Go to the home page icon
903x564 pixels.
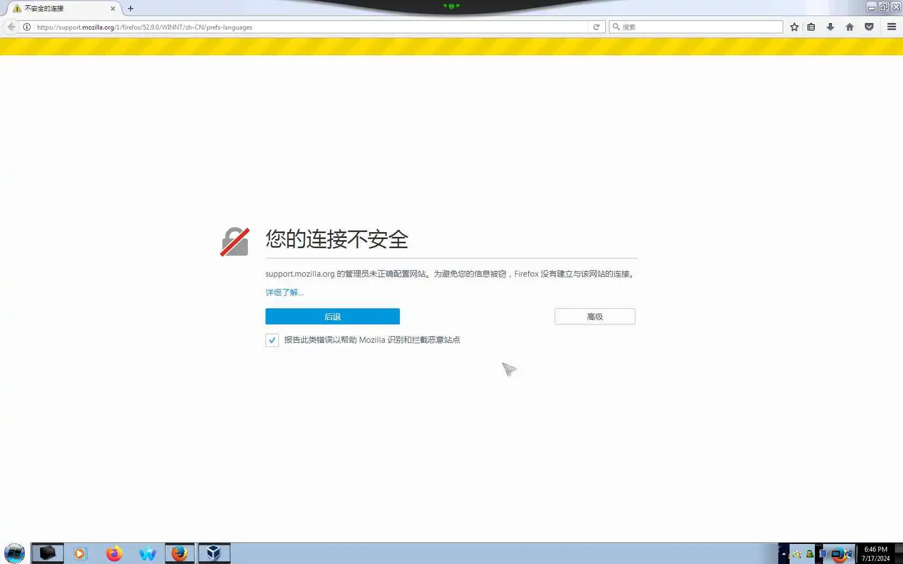coord(850,27)
